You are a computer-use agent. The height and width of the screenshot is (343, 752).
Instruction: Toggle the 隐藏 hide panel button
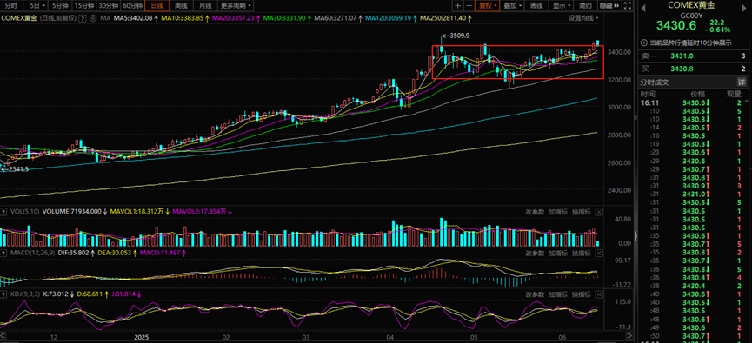tap(609, 6)
